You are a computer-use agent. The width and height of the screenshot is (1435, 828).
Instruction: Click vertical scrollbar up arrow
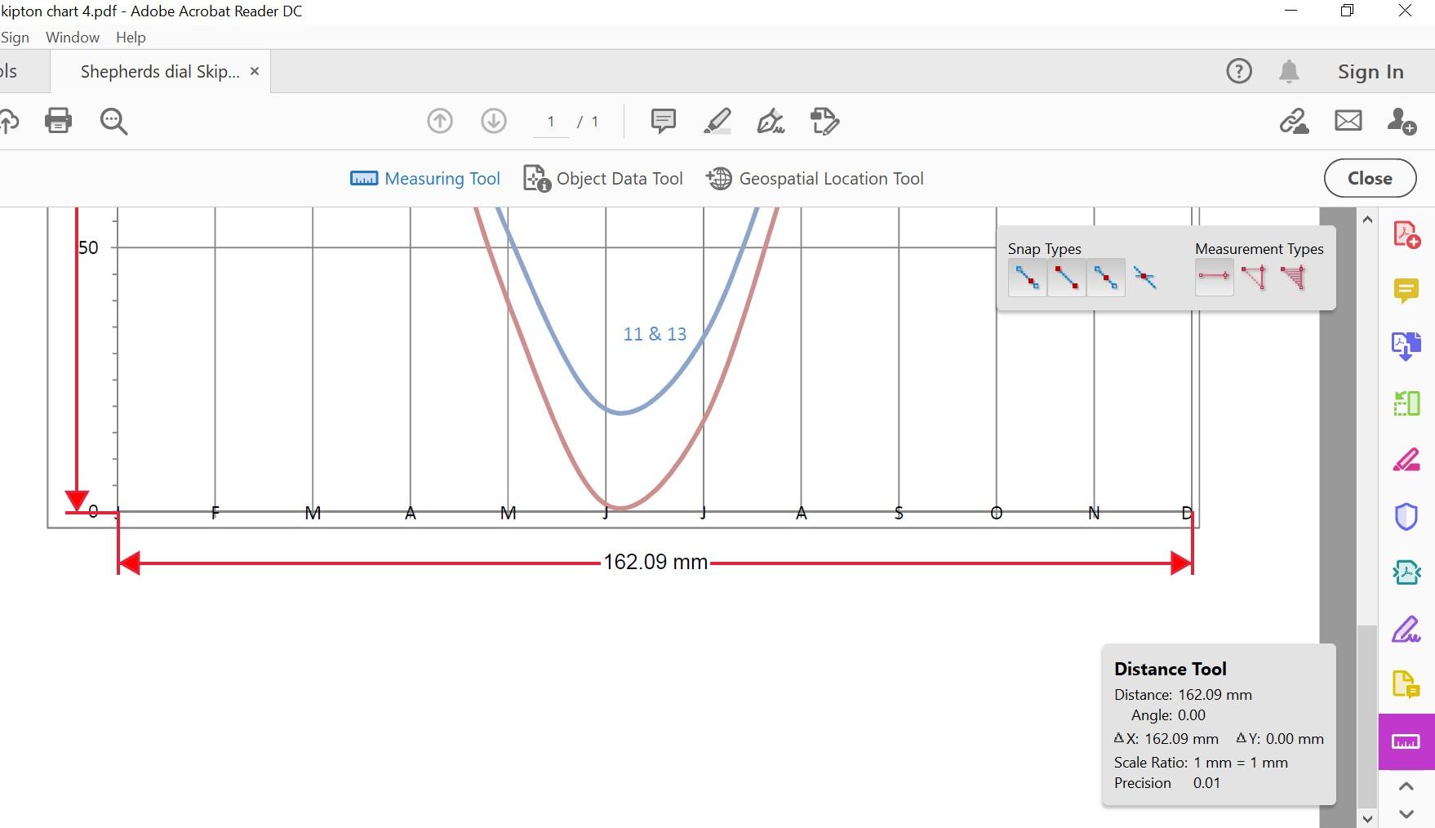(1367, 219)
